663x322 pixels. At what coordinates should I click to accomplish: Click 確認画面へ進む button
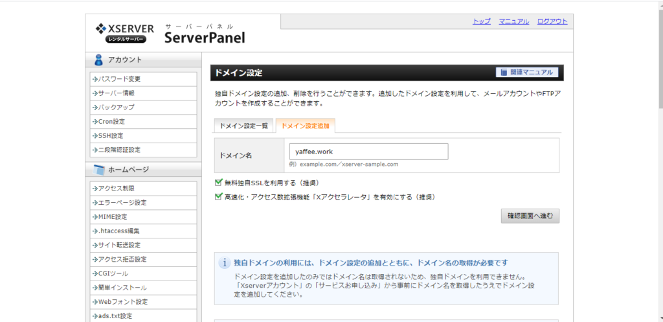(530, 216)
